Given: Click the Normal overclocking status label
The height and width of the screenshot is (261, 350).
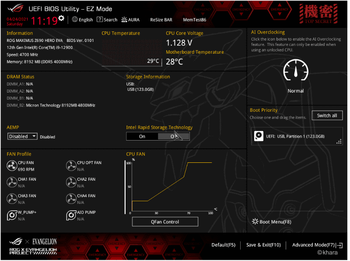Looking at the screenshot, I should coord(296,91).
